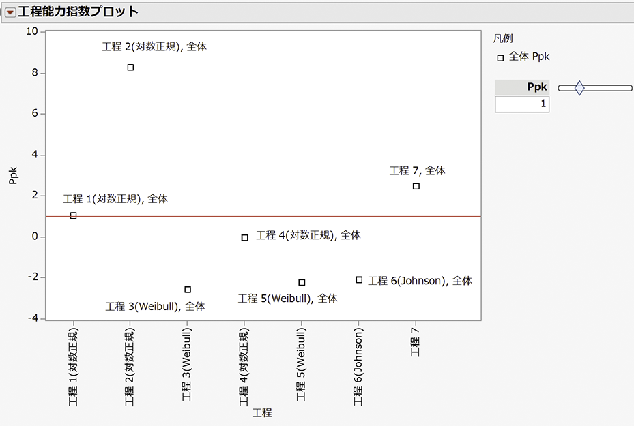Click the Y-axis tick value 4
This screenshot has width=634, height=426.
click(x=35, y=155)
